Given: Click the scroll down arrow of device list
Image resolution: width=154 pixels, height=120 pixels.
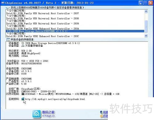Looking at the screenshot, I should click(x=146, y=36).
